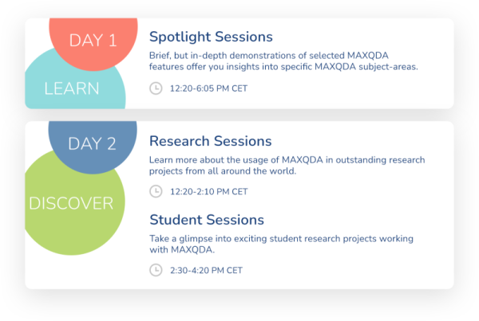Click the clock icon next to 12:20-2:10 PM CET

coord(156,191)
